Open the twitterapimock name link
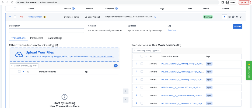The image size is (252, 108). point(35,17)
